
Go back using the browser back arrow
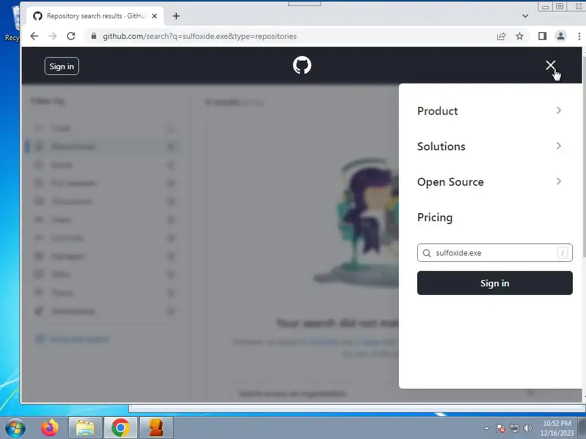pos(34,36)
